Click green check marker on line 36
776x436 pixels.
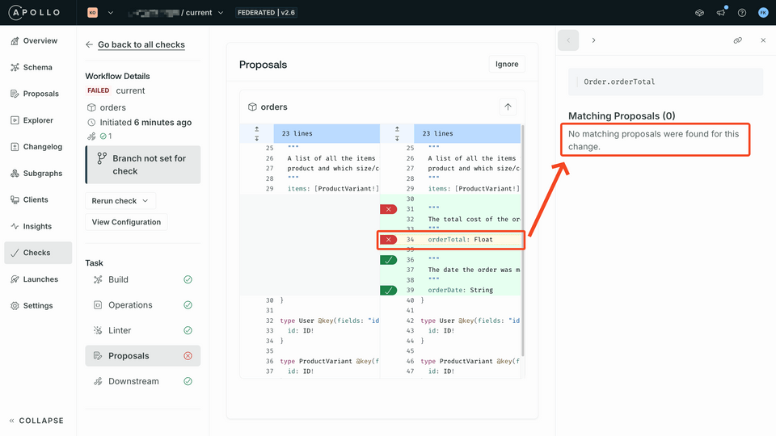pos(389,260)
